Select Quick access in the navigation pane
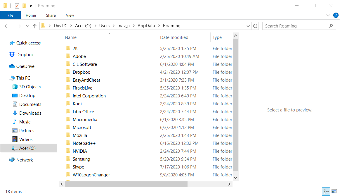Screen dimensions: 340x196 [x=28, y=43]
